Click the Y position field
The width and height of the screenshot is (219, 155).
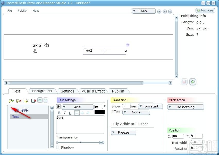[197, 136]
